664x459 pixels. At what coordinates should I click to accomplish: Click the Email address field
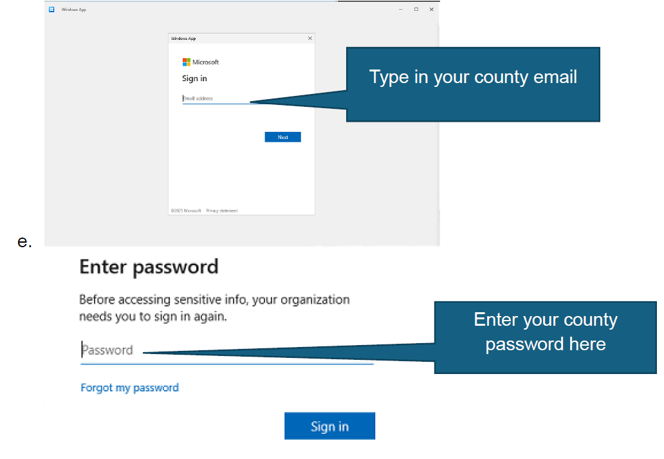point(216,99)
